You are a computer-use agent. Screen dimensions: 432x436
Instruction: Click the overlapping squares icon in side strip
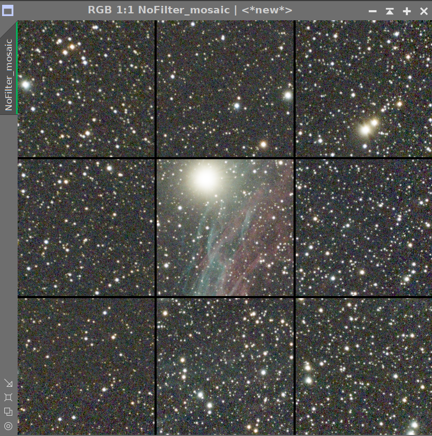coord(9,411)
